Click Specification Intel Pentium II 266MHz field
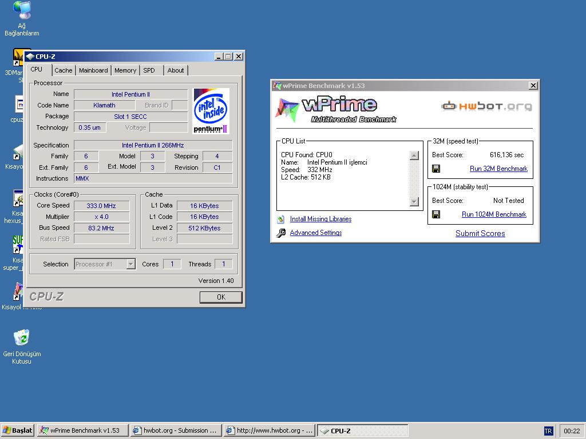Viewport: 586px width, 439px height. click(153, 145)
